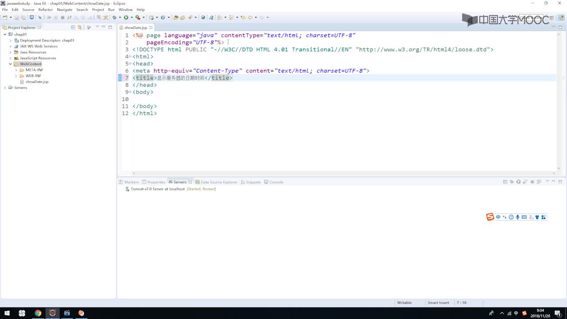The height and width of the screenshot is (319, 567).
Task: Fold the head element at line 5
Action: (x=130, y=64)
